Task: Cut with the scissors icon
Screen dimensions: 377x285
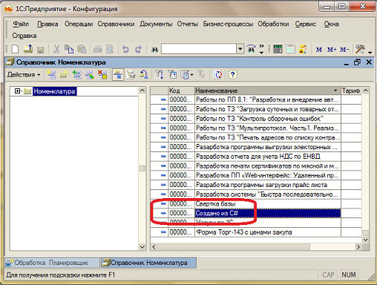Action: click(56, 49)
